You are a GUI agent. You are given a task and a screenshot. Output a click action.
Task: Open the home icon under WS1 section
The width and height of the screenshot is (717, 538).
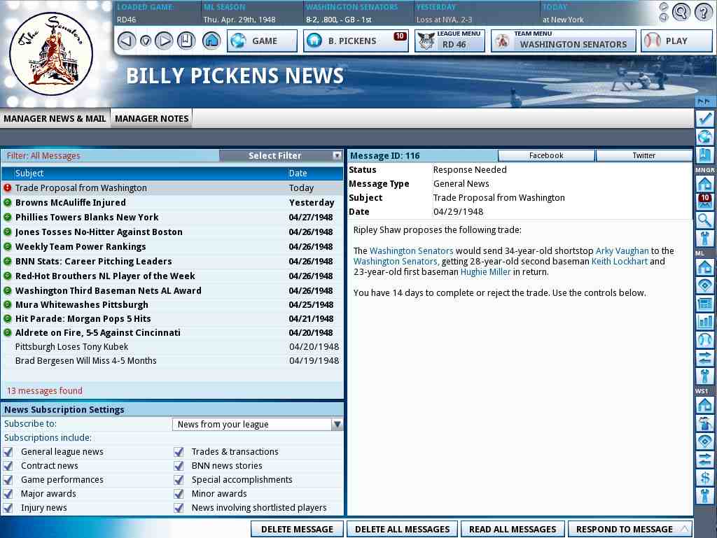click(704, 405)
